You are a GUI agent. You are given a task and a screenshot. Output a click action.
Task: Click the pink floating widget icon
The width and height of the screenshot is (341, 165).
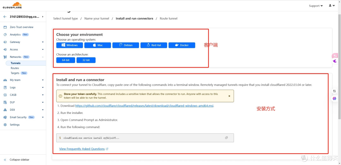coord(335,56)
